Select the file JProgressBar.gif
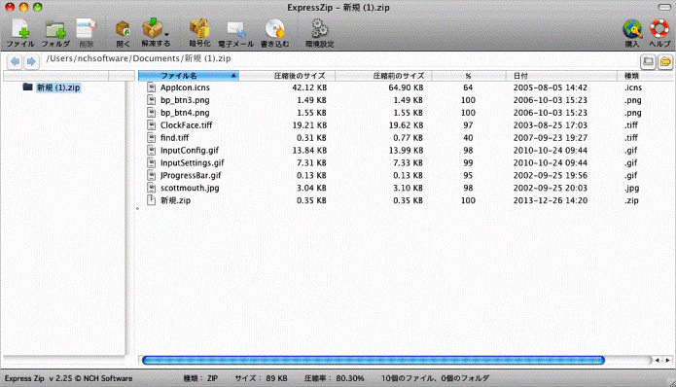676x387 pixels. [x=191, y=175]
